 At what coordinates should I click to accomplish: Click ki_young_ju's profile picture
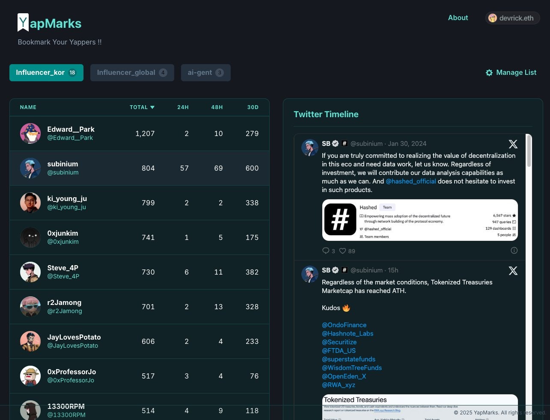[x=30, y=203]
